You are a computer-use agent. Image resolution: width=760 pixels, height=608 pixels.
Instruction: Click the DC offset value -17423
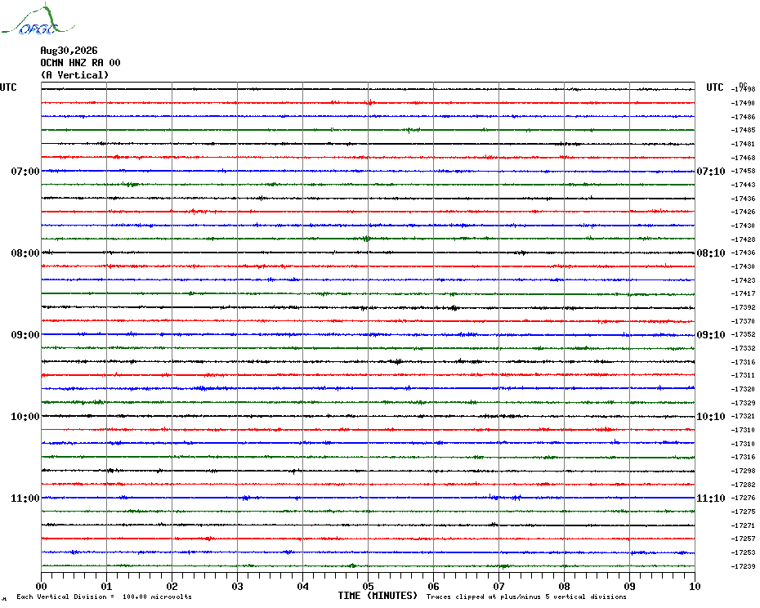pos(743,280)
